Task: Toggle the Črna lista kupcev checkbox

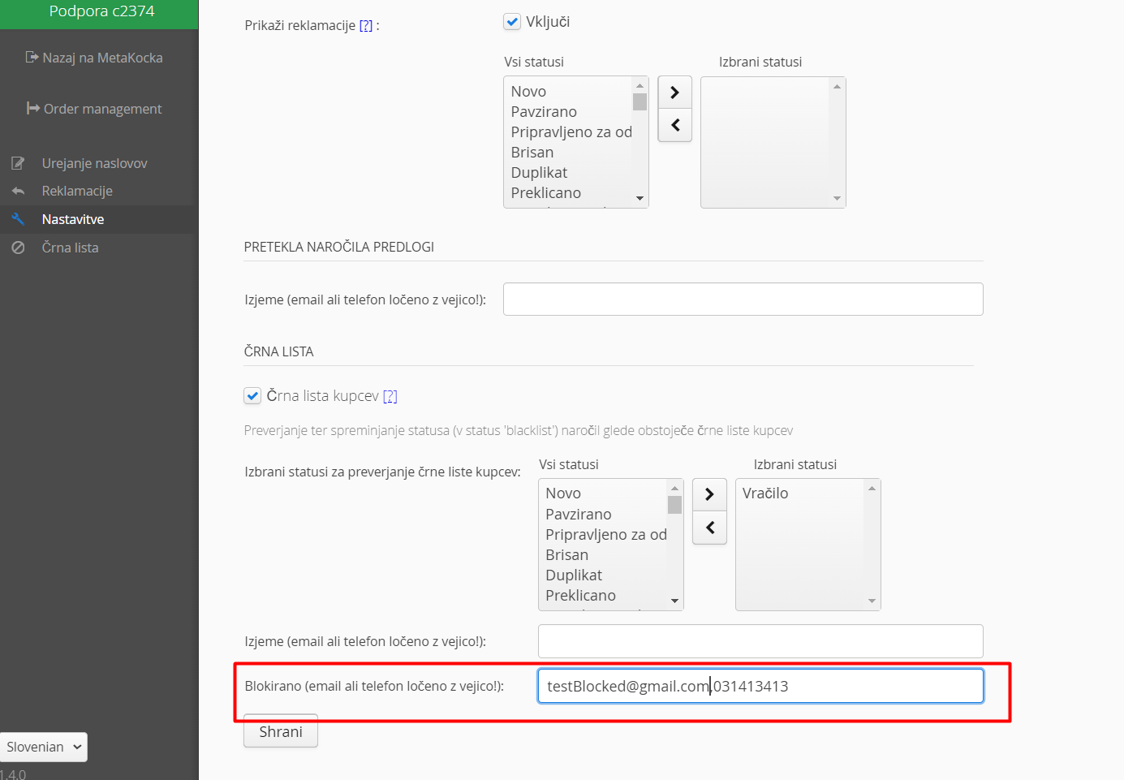Action: tap(252, 395)
